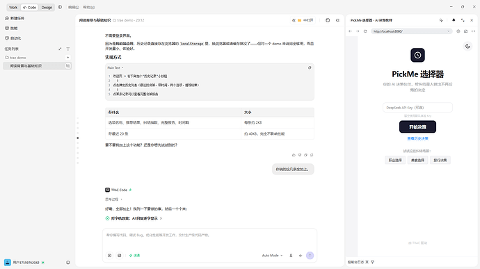
Task: Select the 阅读背景与基础知识 task row
Action: [37, 66]
